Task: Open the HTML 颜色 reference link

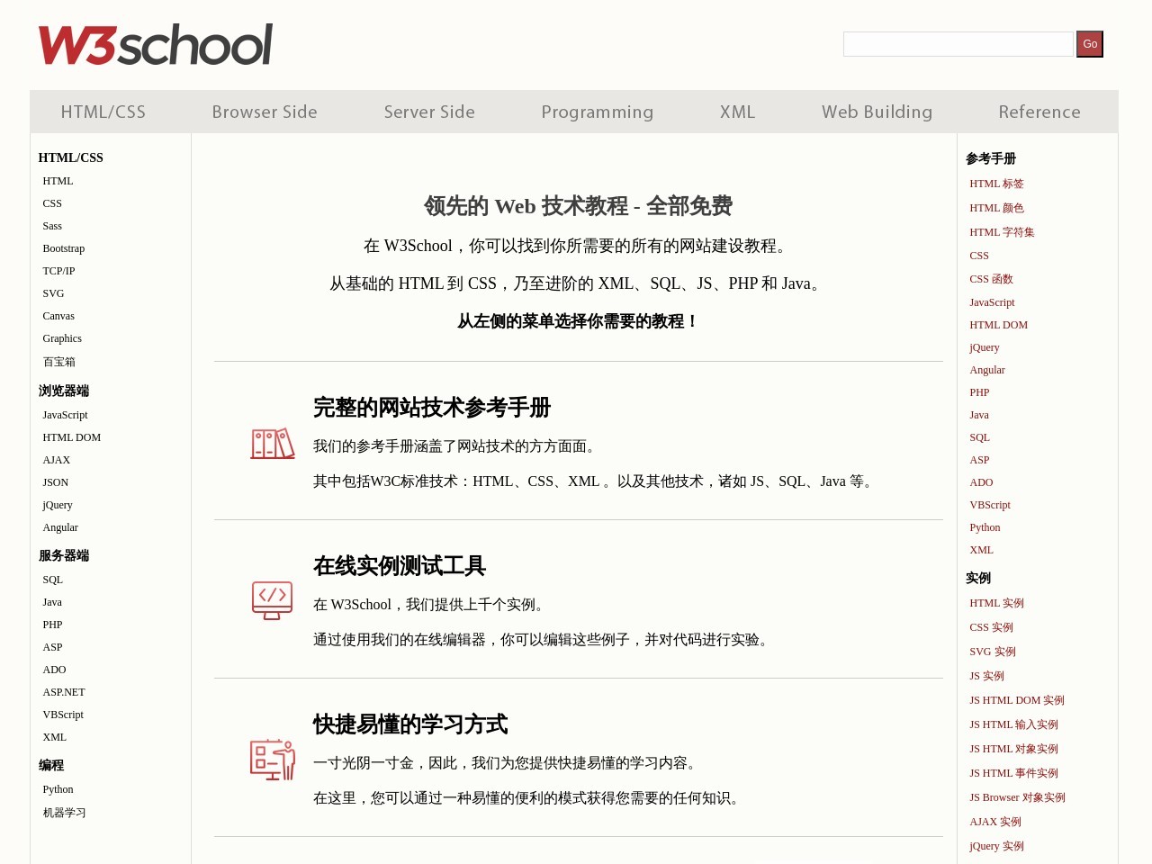Action: click(996, 208)
